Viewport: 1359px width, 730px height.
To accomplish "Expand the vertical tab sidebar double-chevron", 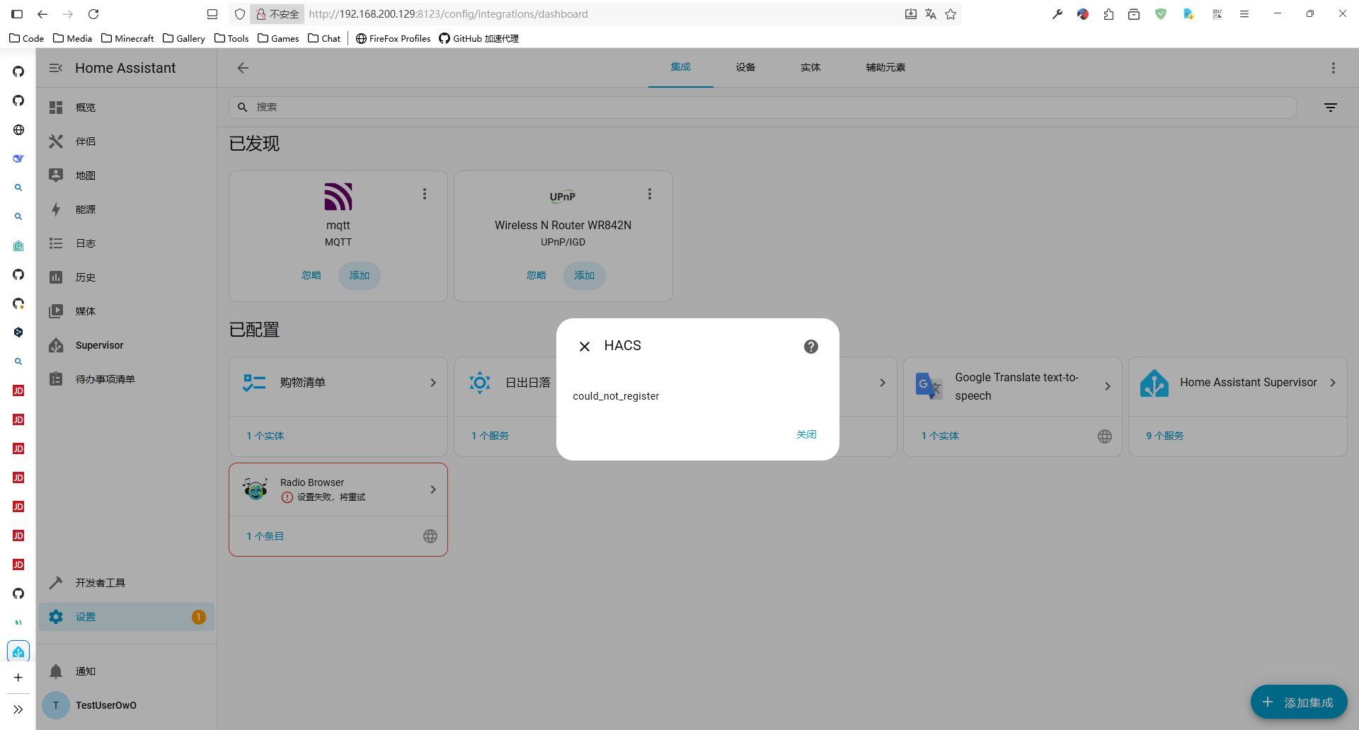I will (x=18, y=709).
